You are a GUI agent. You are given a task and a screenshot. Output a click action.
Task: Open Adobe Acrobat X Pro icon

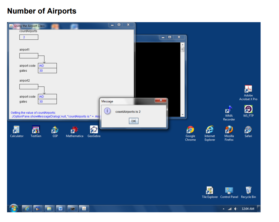[x=248, y=93]
